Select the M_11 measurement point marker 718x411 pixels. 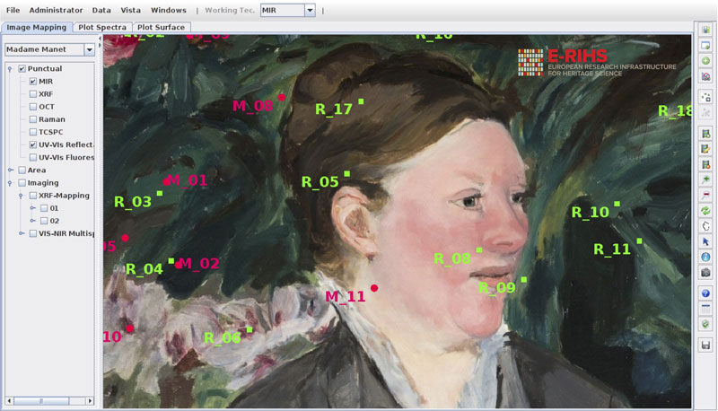pos(374,288)
